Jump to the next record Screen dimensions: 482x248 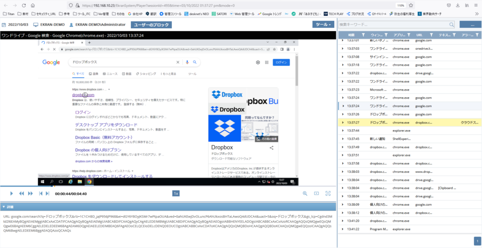[48, 194]
